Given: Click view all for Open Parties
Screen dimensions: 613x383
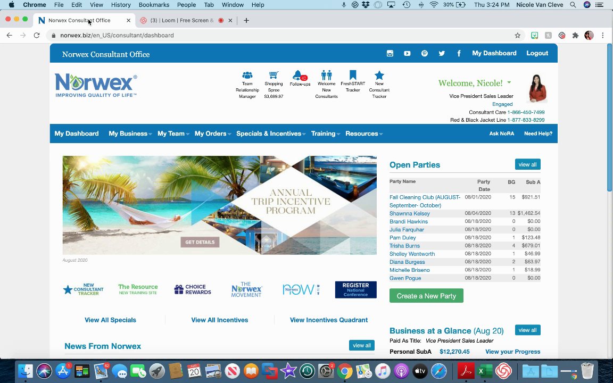Looking at the screenshot, I should (x=527, y=164).
